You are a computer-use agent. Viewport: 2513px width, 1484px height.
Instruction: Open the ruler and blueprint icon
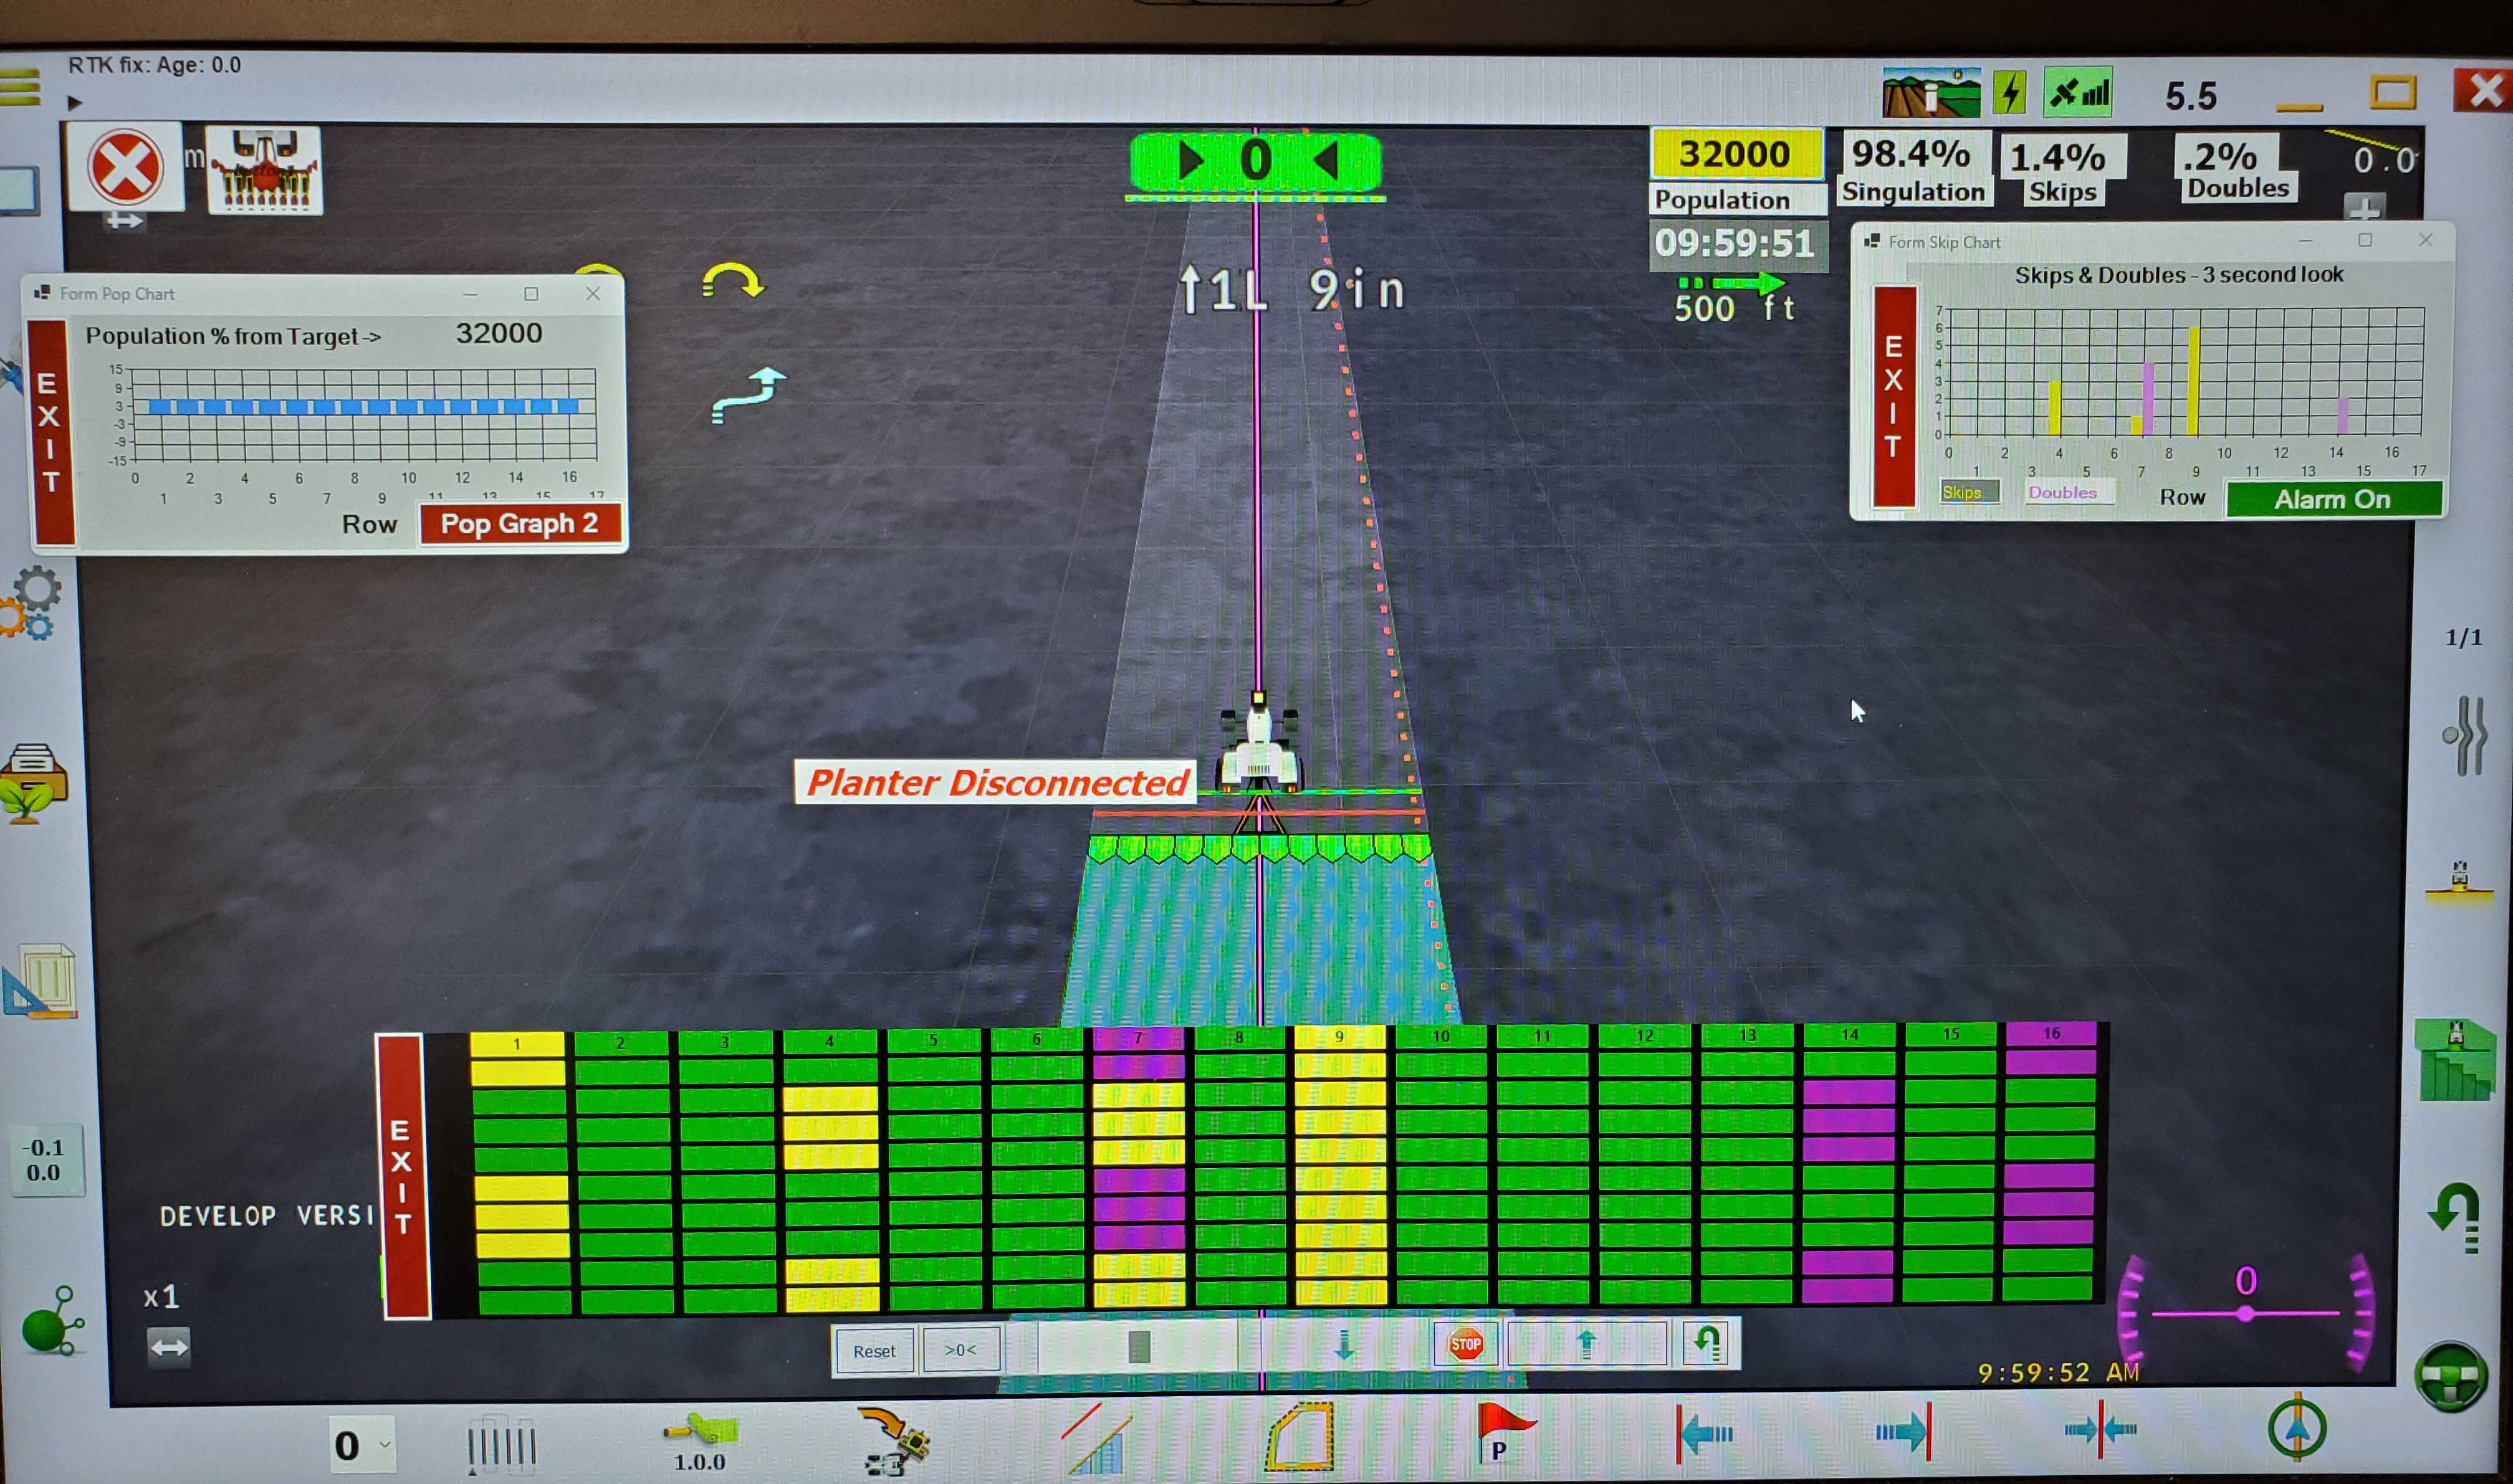pyautogui.click(x=40, y=981)
